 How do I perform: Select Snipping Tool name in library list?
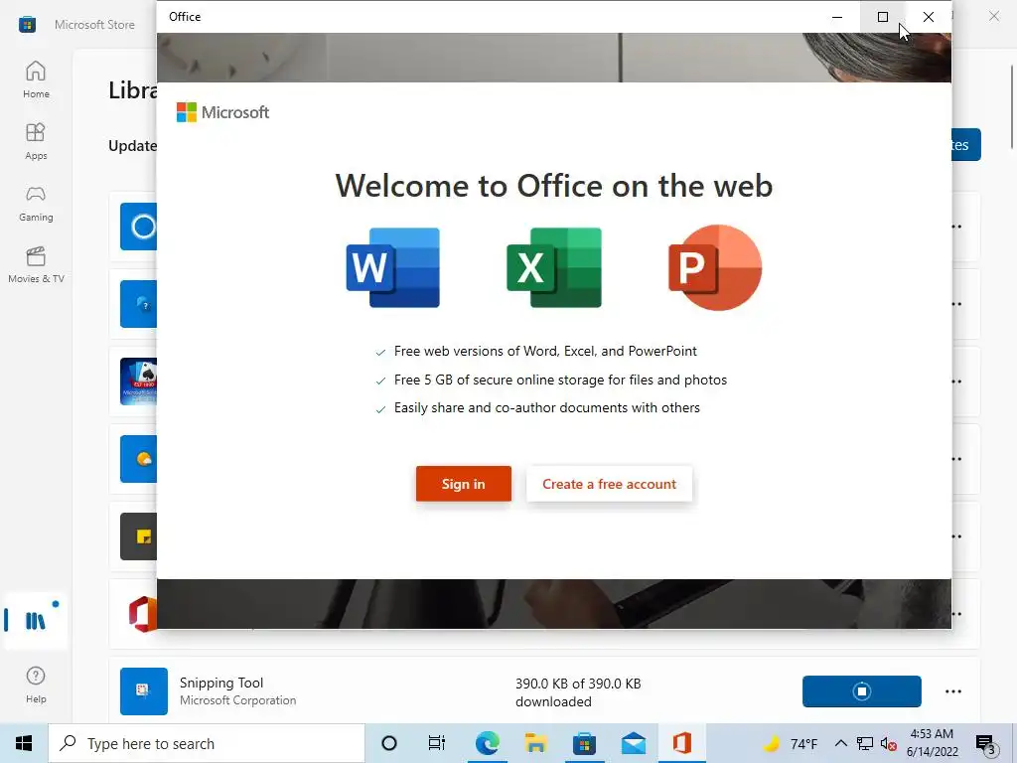click(x=221, y=683)
